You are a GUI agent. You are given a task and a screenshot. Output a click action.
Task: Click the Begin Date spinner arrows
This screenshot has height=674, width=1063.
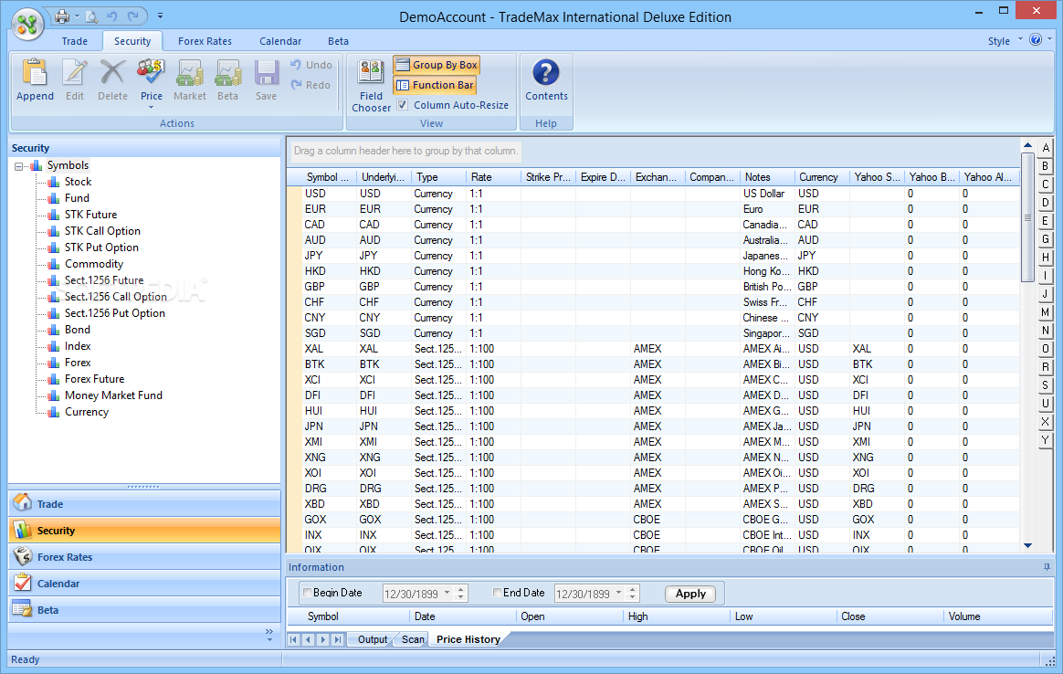click(461, 594)
